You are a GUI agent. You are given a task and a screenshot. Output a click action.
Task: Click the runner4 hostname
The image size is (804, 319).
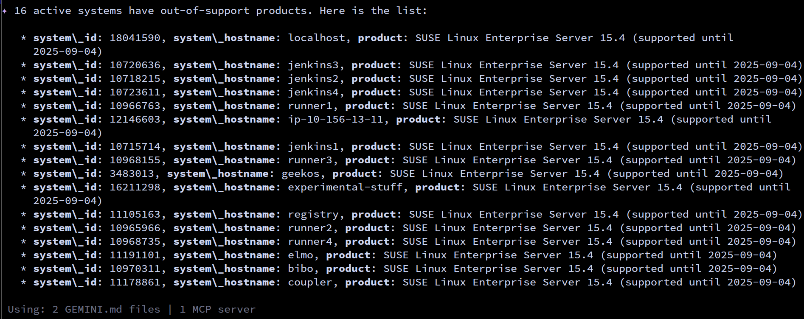(x=310, y=241)
